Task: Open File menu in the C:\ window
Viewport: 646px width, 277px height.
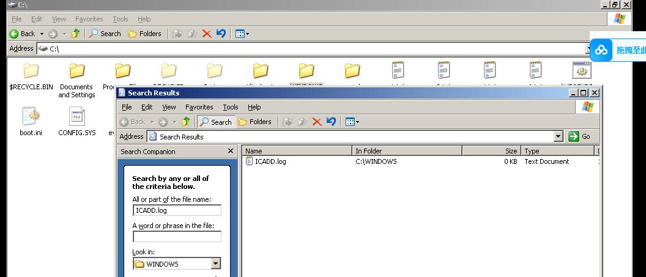Action: (17, 19)
